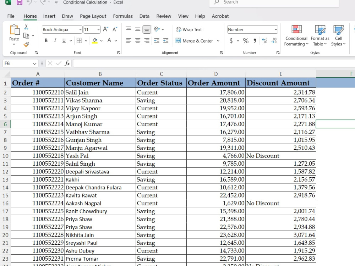Click Accounting dollar format icon
The image size is (355, 266).
[x=231, y=41]
